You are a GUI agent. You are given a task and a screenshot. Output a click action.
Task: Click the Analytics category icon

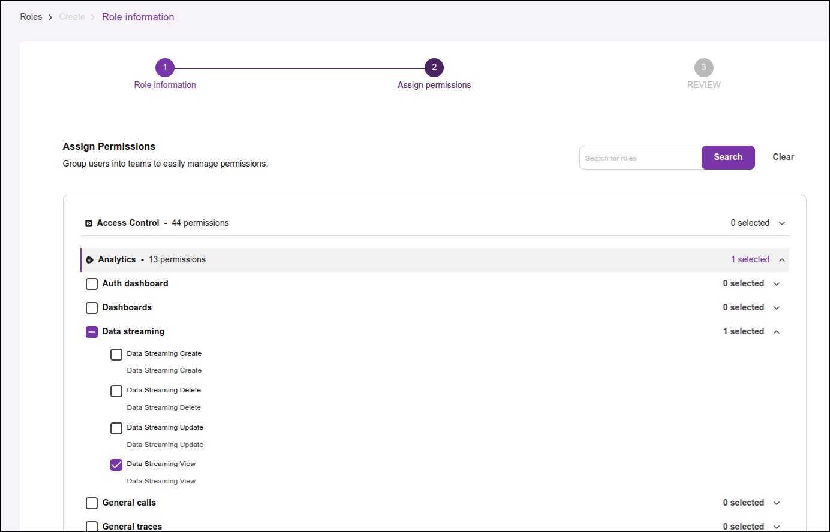tap(91, 259)
